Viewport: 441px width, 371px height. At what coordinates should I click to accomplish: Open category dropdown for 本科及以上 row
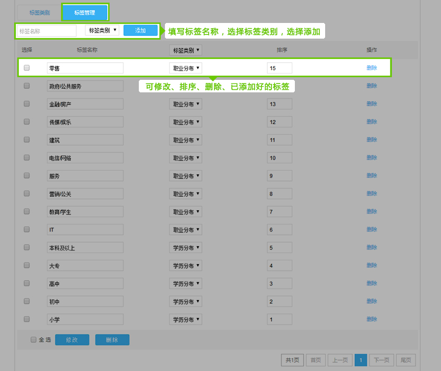(186, 248)
